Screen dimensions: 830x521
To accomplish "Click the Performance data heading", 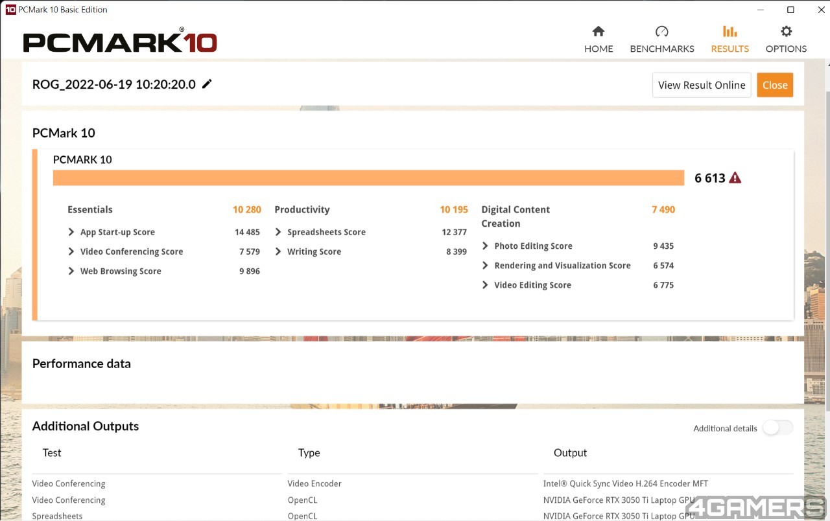I will [x=82, y=364].
